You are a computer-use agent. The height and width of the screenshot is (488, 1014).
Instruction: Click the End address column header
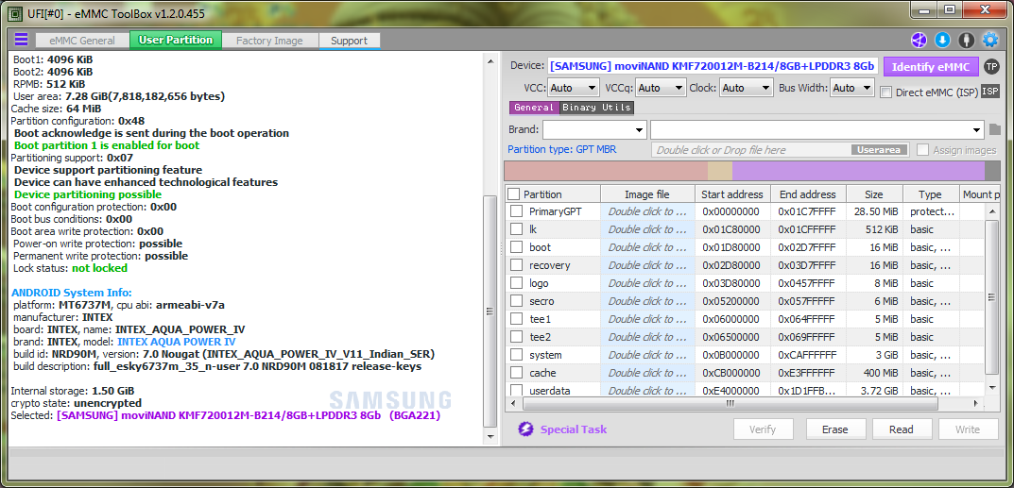point(808,194)
